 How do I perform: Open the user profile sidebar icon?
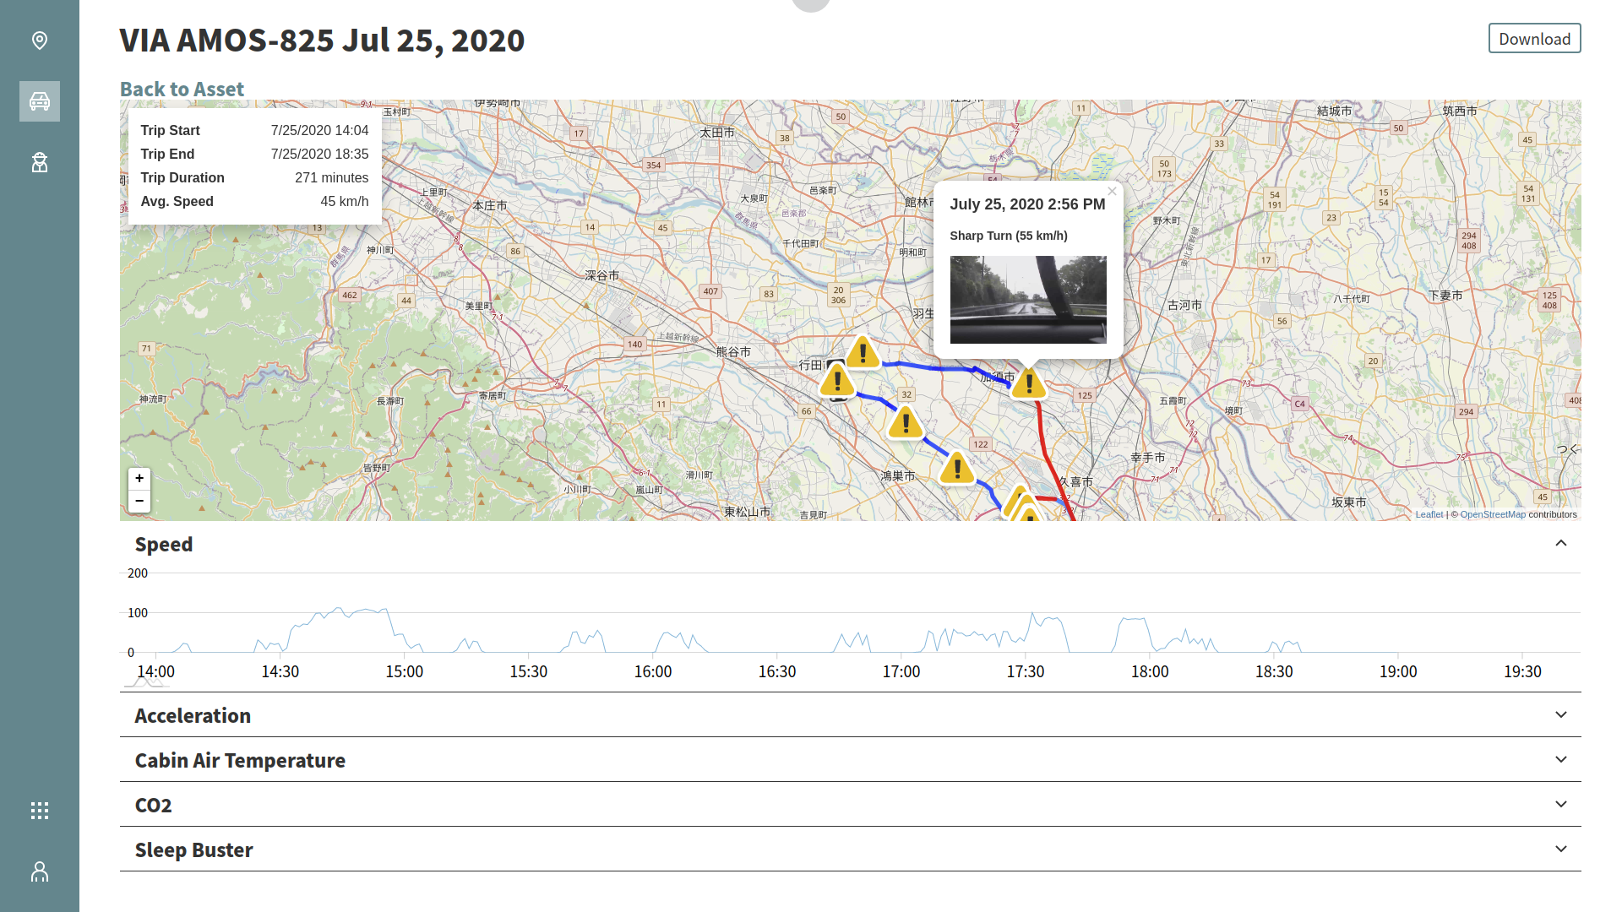pyautogui.click(x=40, y=871)
